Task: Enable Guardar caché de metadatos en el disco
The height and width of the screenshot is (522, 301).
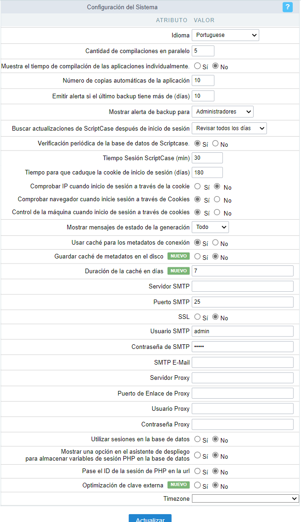Action: click(x=198, y=257)
